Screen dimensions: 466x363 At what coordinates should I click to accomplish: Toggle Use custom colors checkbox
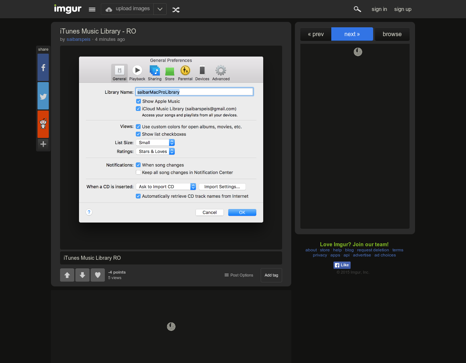click(138, 127)
